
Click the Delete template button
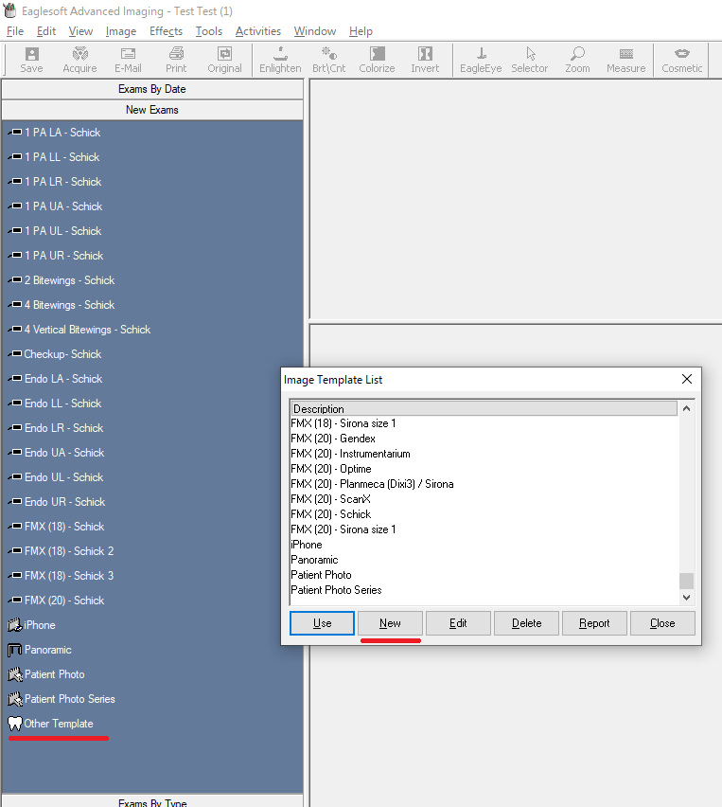click(526, 623)
